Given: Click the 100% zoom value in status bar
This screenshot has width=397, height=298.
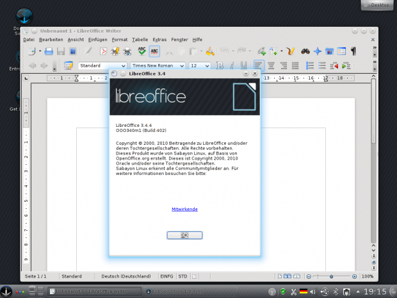Looking at the screenshot, I should pos(368,276).
